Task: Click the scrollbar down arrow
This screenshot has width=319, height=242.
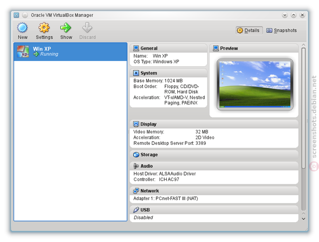Action: [x=304, y=219]
